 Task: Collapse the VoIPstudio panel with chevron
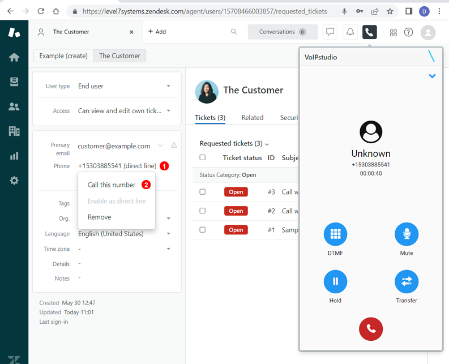432,76
